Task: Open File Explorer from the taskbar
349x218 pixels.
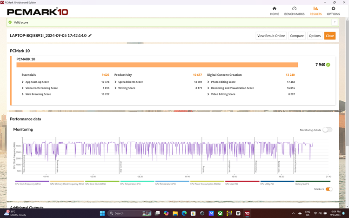Action: (x=175, y=213)
